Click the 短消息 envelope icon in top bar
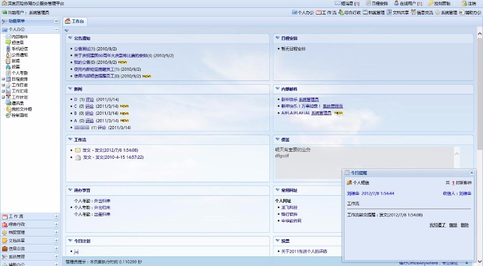 338,3
